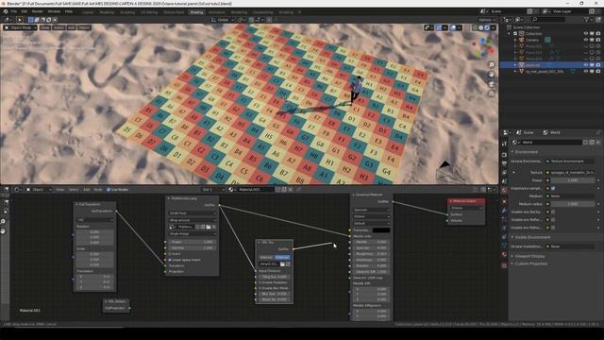Switch viewport shading to rendered mode
The image size is (604, 340).
487,27
